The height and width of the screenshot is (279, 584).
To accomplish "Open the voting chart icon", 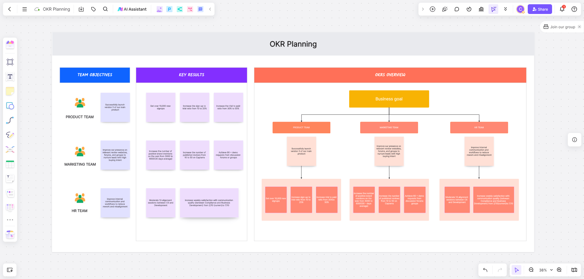I will pyautogui.click(x=481, y=9).
